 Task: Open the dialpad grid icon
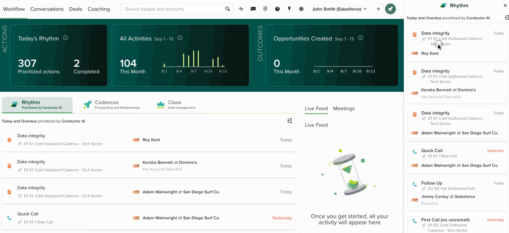pyautogui.click(x=265, y=9)
